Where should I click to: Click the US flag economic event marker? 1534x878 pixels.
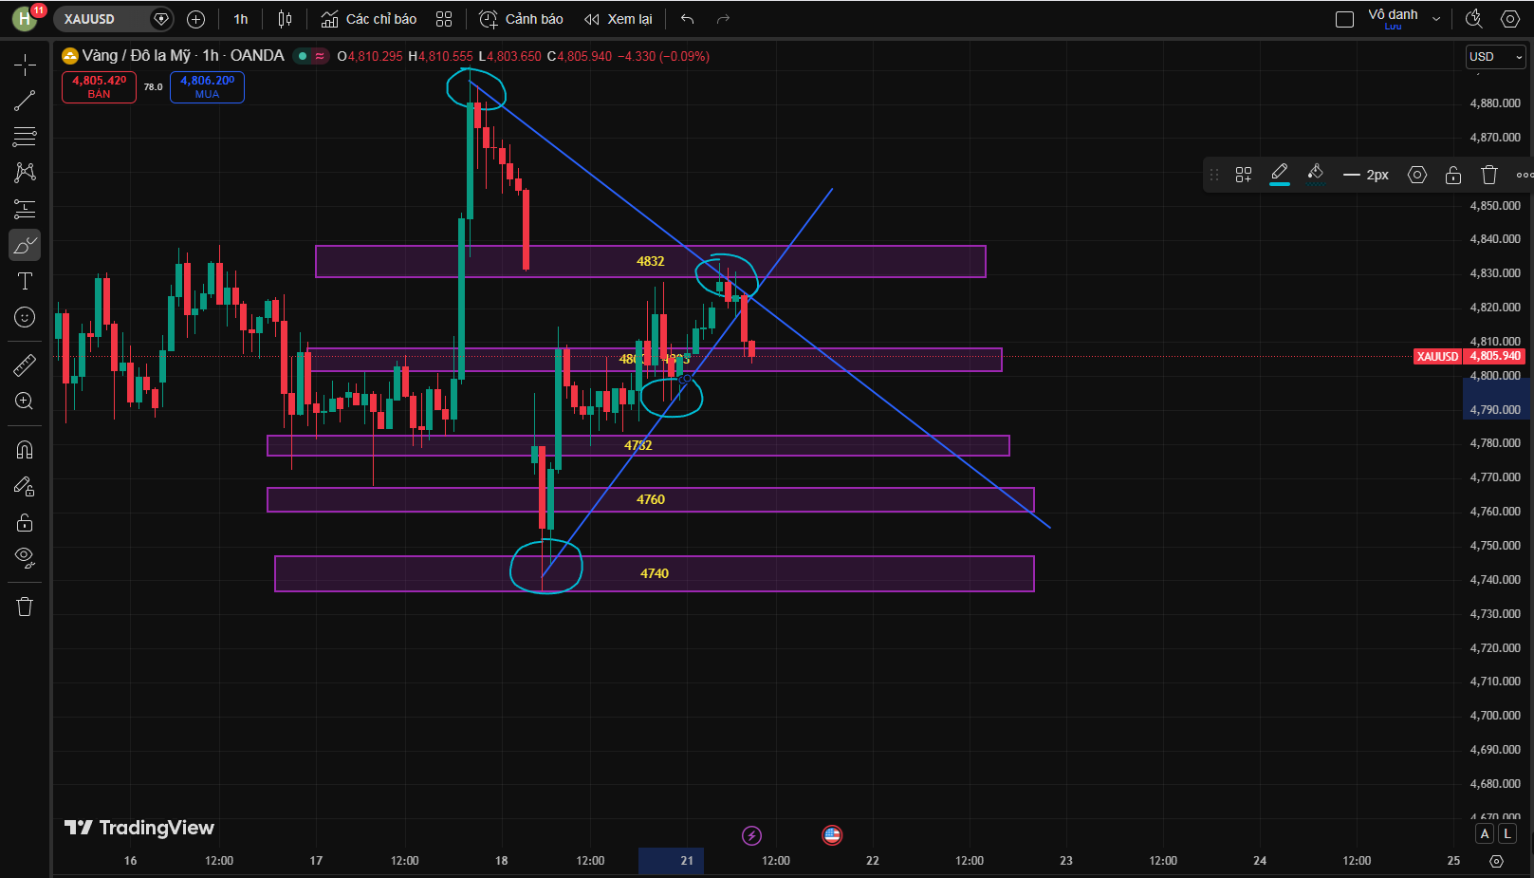832,835
